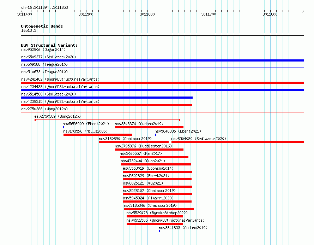Image resolution: width=314 pixels, height=245 pixels.
Task: Click the ruler's right arrow end
Action: pos(303,11)
